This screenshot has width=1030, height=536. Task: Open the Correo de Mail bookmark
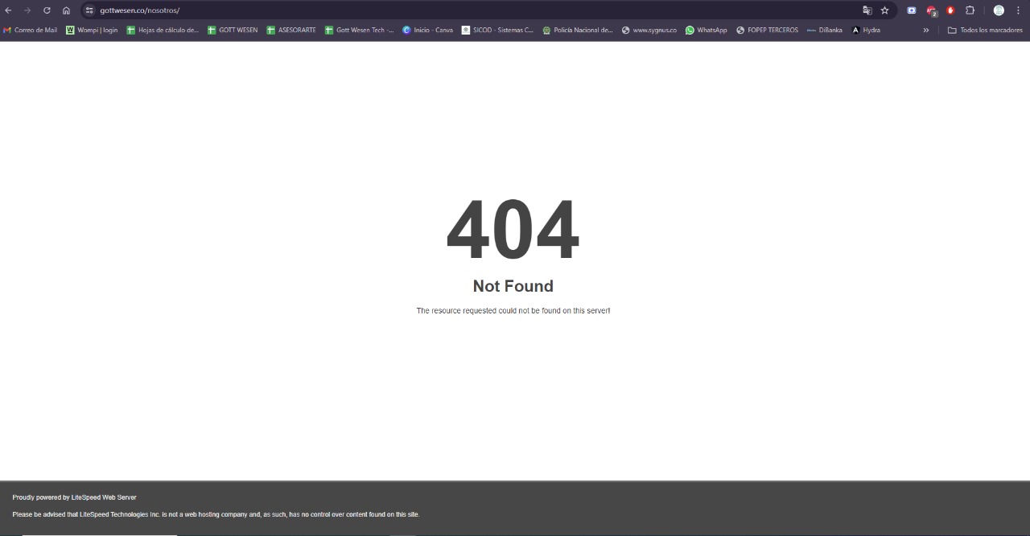coord(31,30)
